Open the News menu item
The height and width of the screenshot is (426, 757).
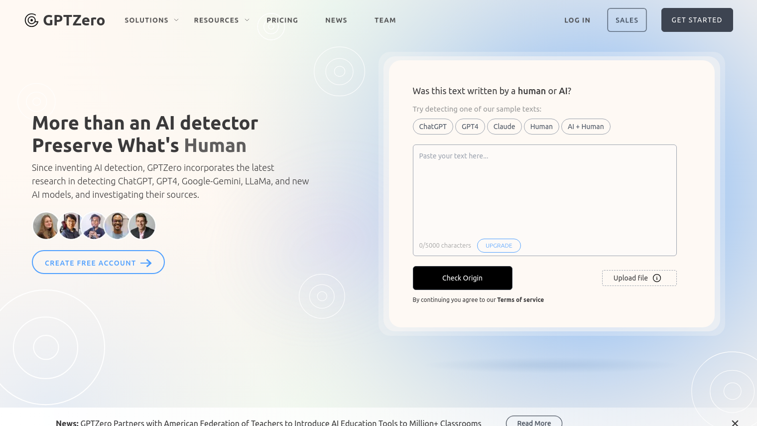pos(336,20)
